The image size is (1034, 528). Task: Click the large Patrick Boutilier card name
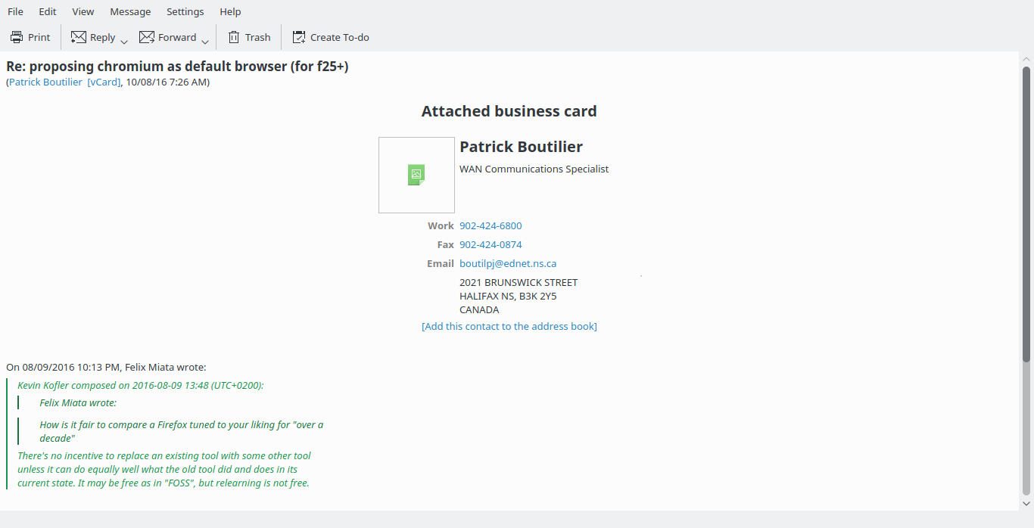pos(522,147)
